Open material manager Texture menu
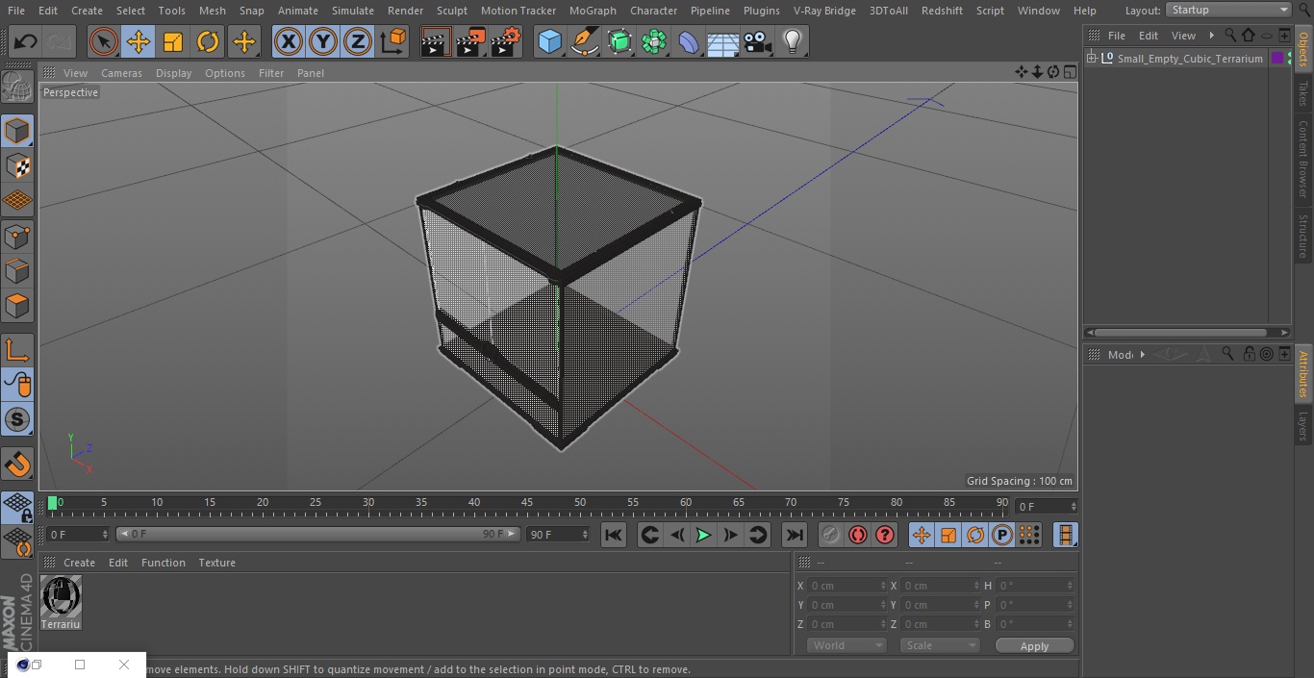The height and width of the screenshot is (678, 1314). [x=217, y=563]
